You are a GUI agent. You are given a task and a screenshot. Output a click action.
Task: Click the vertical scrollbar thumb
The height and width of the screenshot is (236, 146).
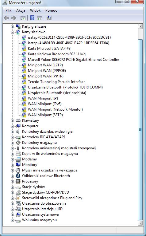pyautogui.click(x=140, y=130)
